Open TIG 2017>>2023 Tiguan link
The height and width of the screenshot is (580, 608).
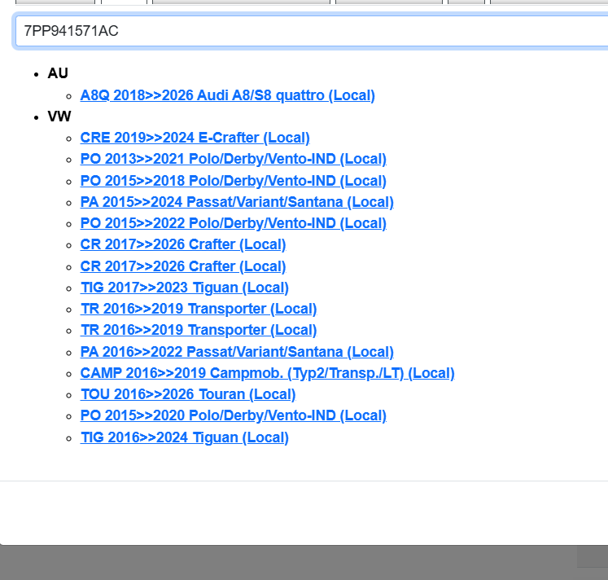tap(184, 288)
